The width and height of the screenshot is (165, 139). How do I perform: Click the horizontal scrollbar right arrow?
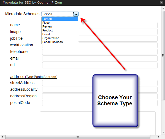click(158, 137)
